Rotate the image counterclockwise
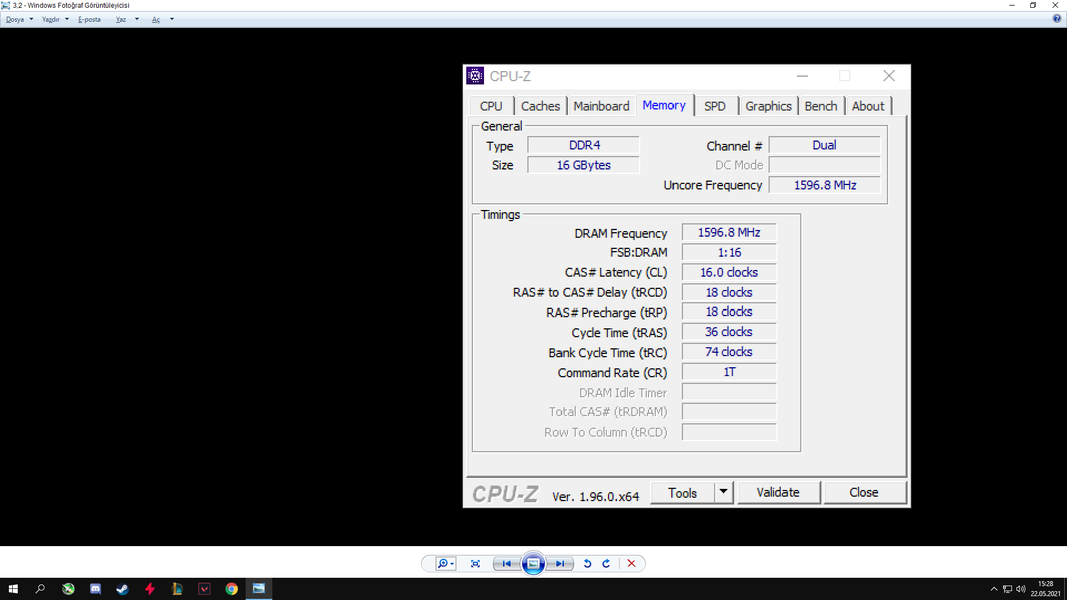This screenshot has height=600, width=1067. pos(587,563)
